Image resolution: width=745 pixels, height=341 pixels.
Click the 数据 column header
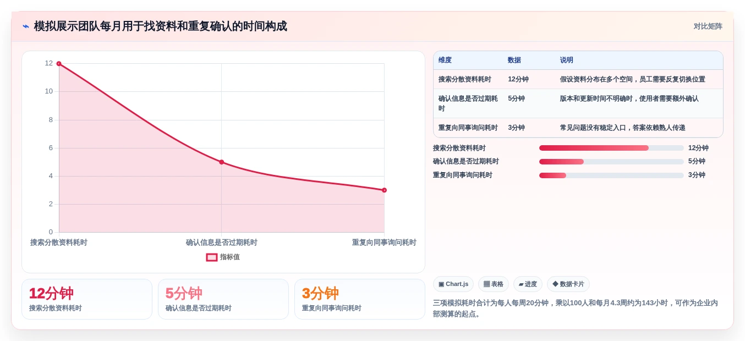514,61
